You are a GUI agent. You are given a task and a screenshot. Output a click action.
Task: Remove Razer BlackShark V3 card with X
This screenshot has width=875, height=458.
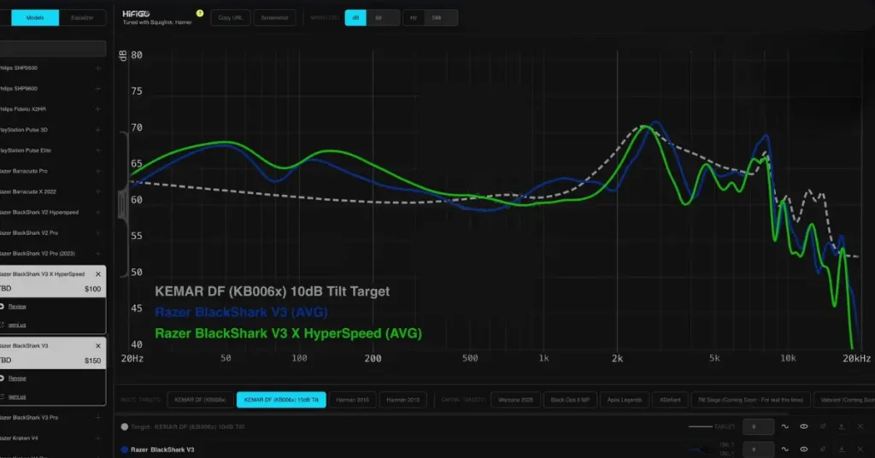(x=98, y=346)
